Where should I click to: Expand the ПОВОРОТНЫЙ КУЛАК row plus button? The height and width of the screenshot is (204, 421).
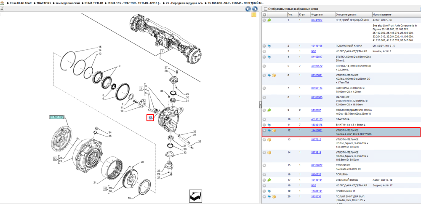point(264,46)
